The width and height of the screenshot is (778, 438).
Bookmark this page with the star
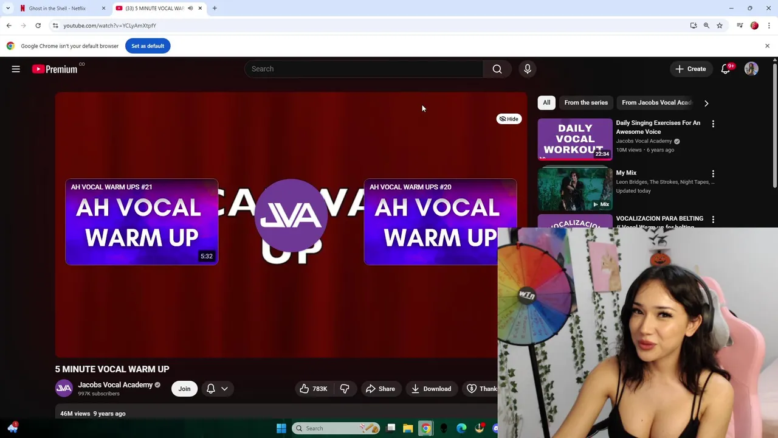click(x=720, y=26)
